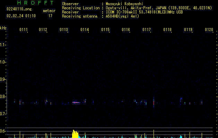Click the observer name Masayuki Kobayashi

124,4
